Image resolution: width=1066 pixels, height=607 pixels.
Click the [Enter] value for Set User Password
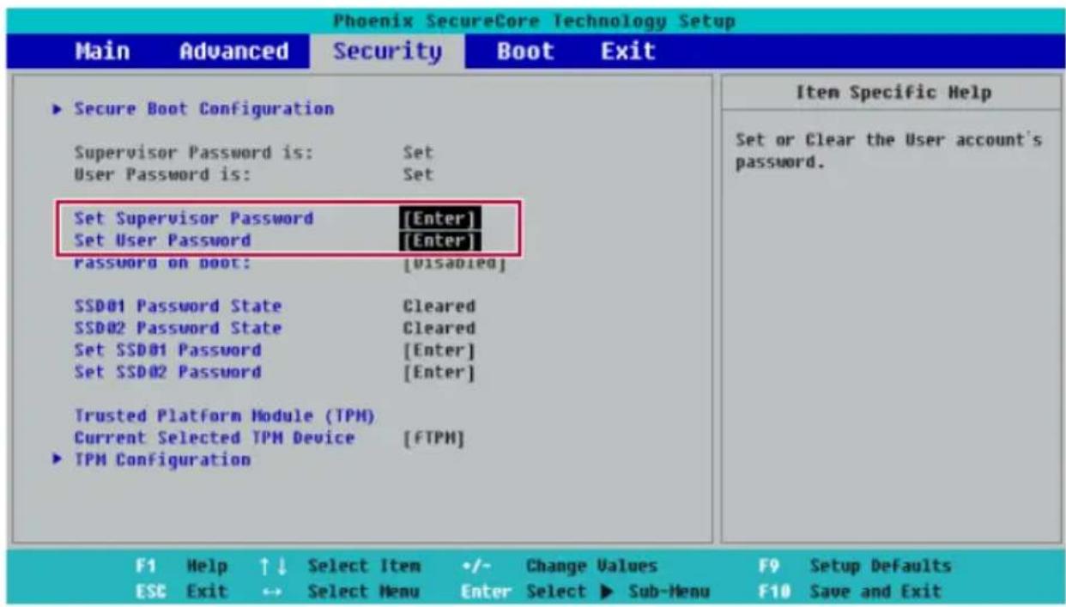(440, 240)
